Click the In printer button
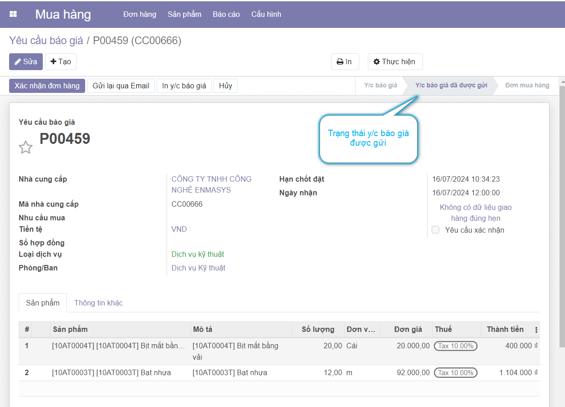The height and width of the screenshot is (407, 565). click(x=345, y=62)
